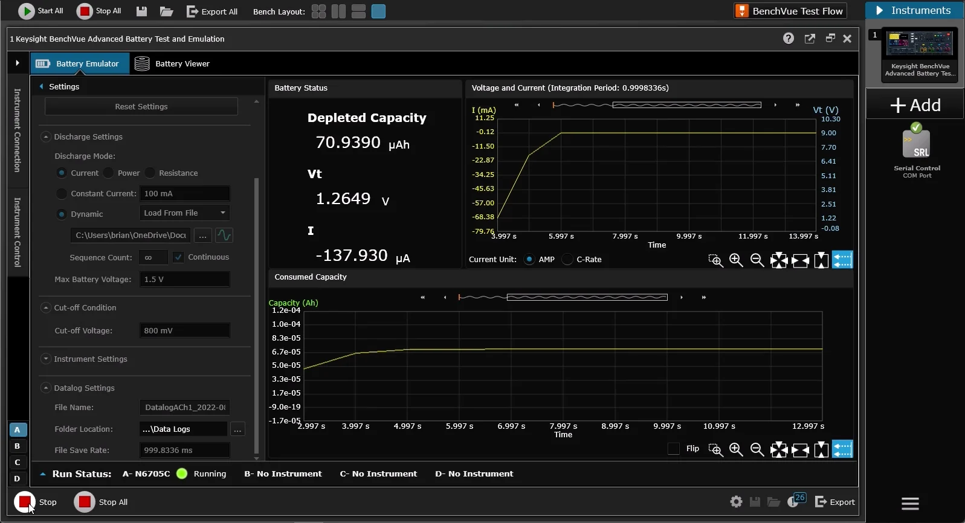Viewport: 965px width, 523px height.
Task: Select channel D tab
Action: pyautogui.click(x=18, y=478)
